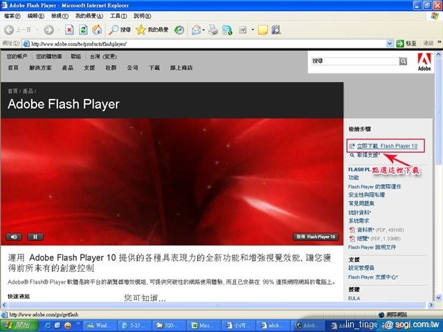Open dropdown arrow next to Mail icon
Screen dimensions: 443x332
pyautogui.click(x=204, y=30)
